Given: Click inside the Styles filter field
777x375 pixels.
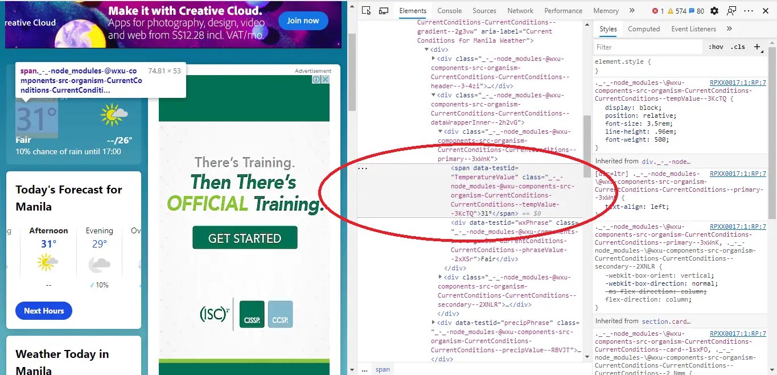Looking at the screenshot, I should (646, 47).
